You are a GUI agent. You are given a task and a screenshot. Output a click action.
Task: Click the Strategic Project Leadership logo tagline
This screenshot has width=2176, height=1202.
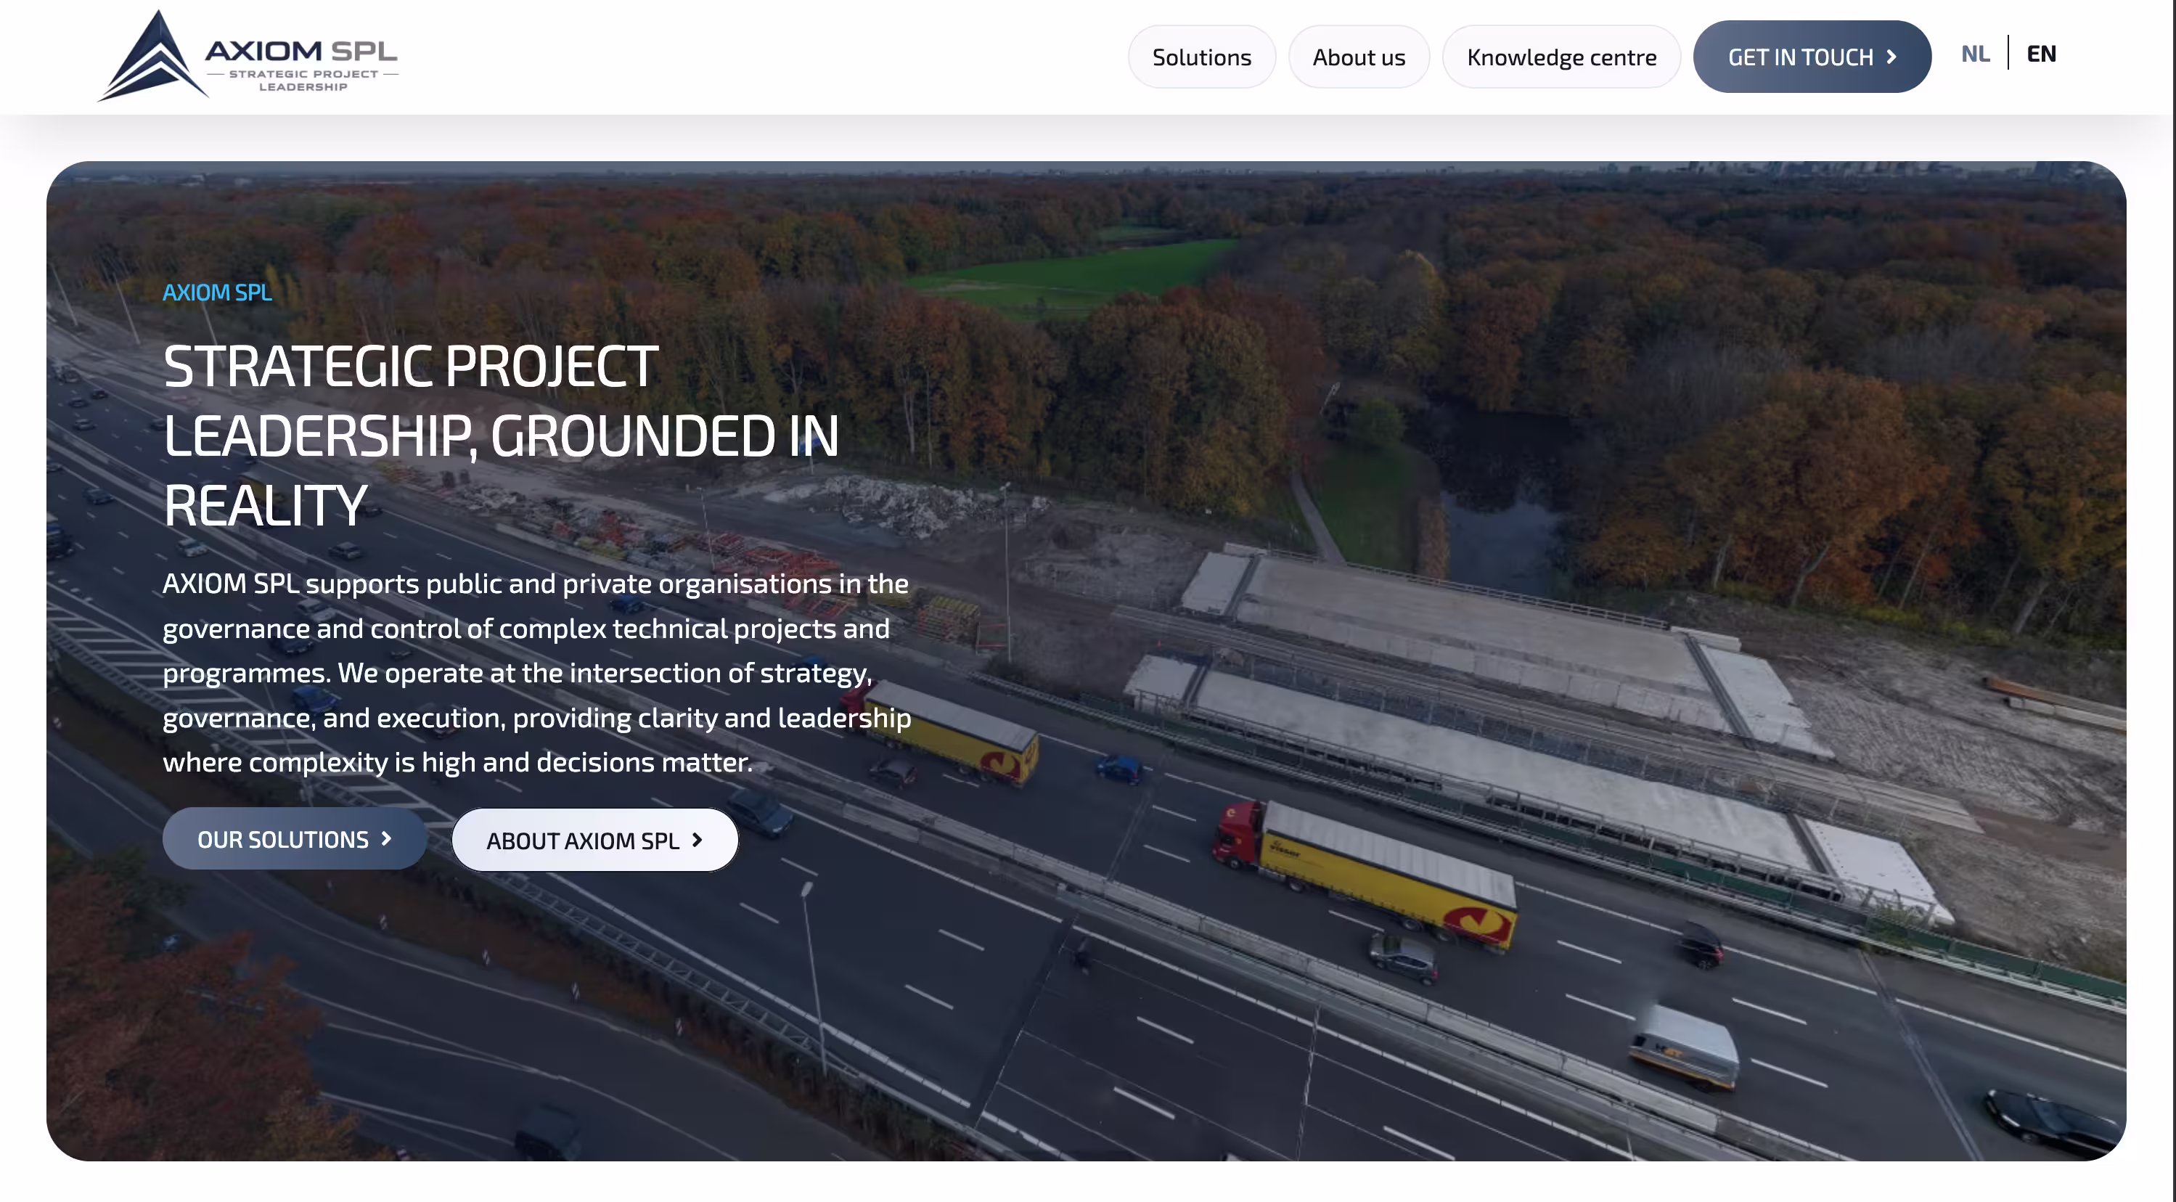pos(303,81)
